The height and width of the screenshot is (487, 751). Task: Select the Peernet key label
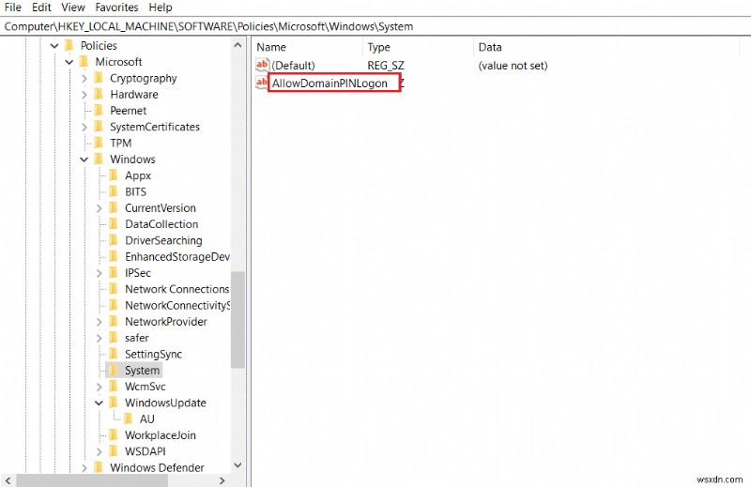129,111
